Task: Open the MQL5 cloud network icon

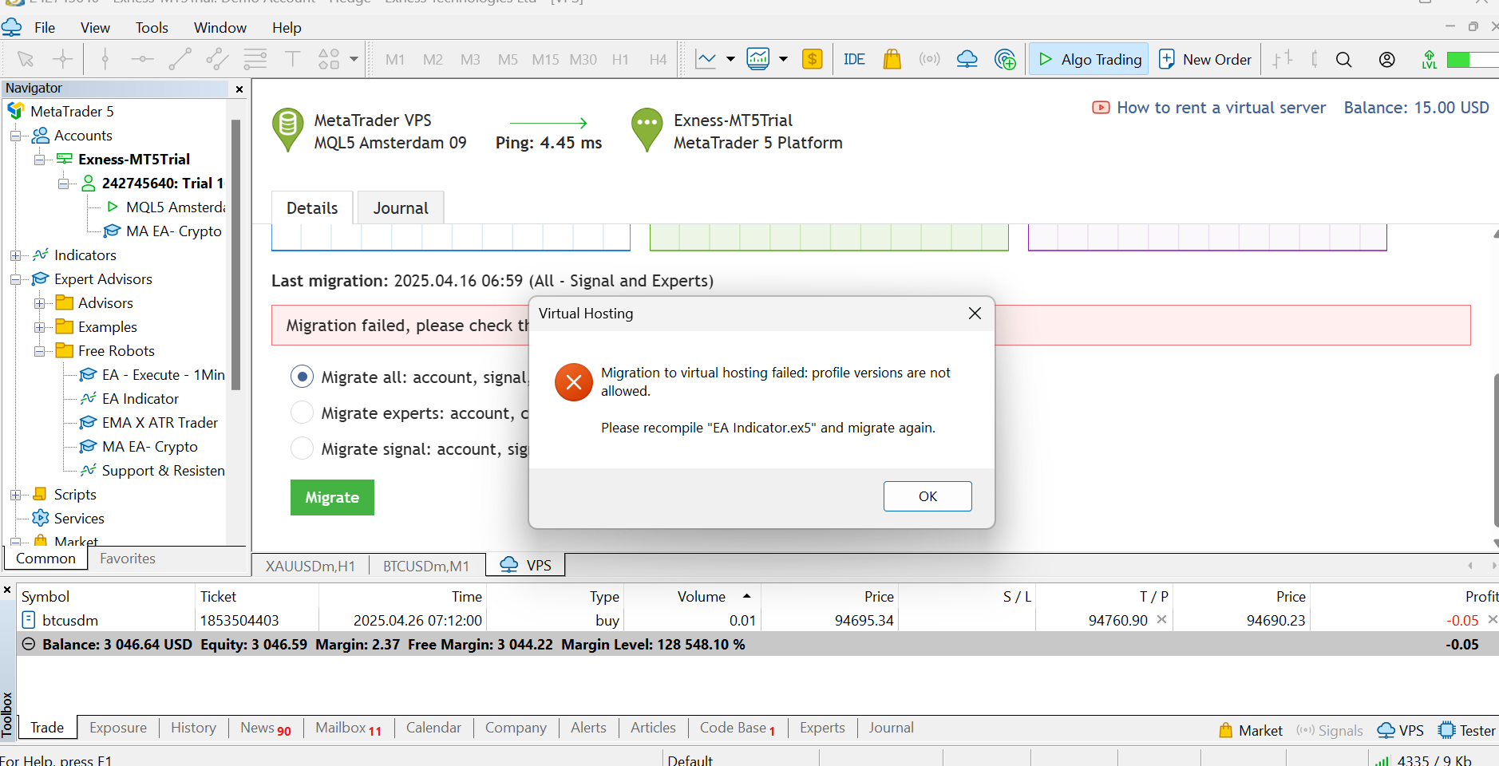Action: click(x=1005, y=59)
